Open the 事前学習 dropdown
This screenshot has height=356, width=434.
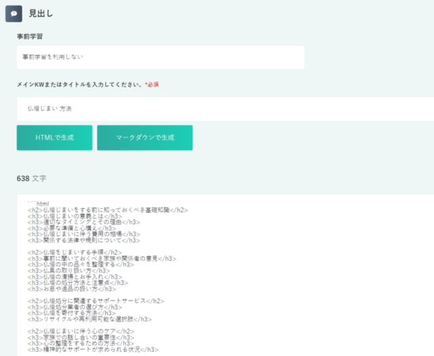[161, 58]
